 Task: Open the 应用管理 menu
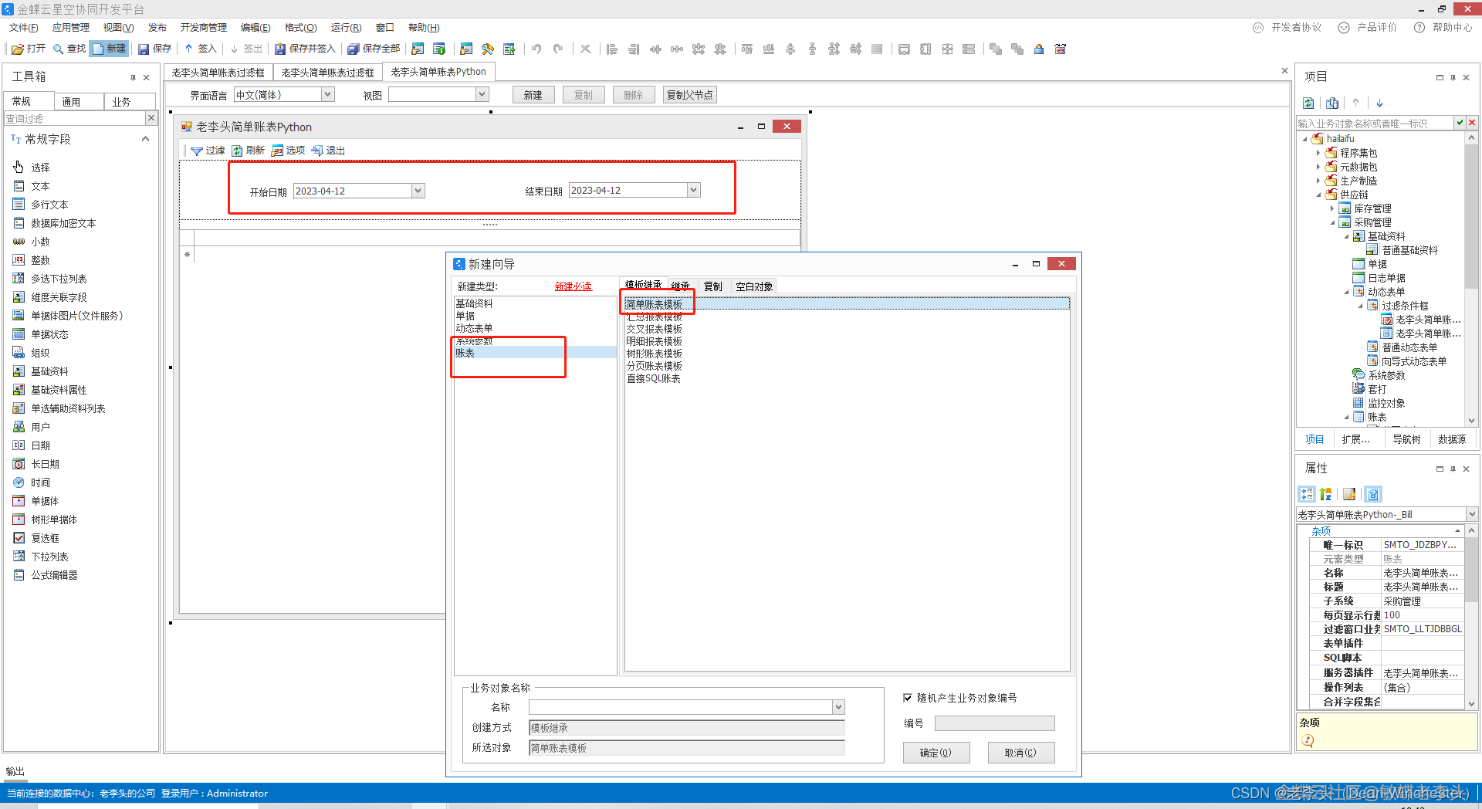pos(71,27)
